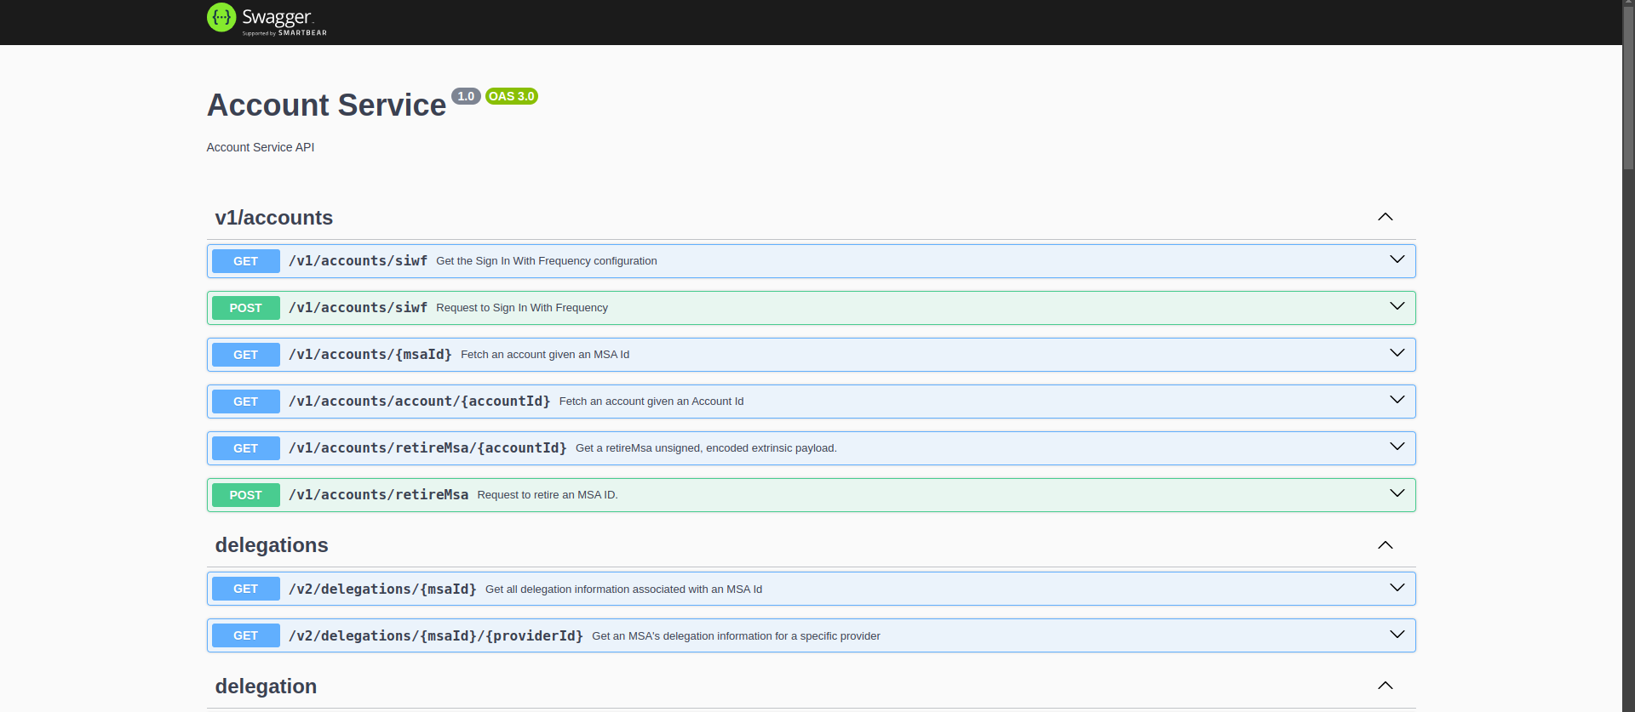The image size is (1635, 712).
Task: Click path /v1/accounts/{msaId}
Action: [370, 355]
